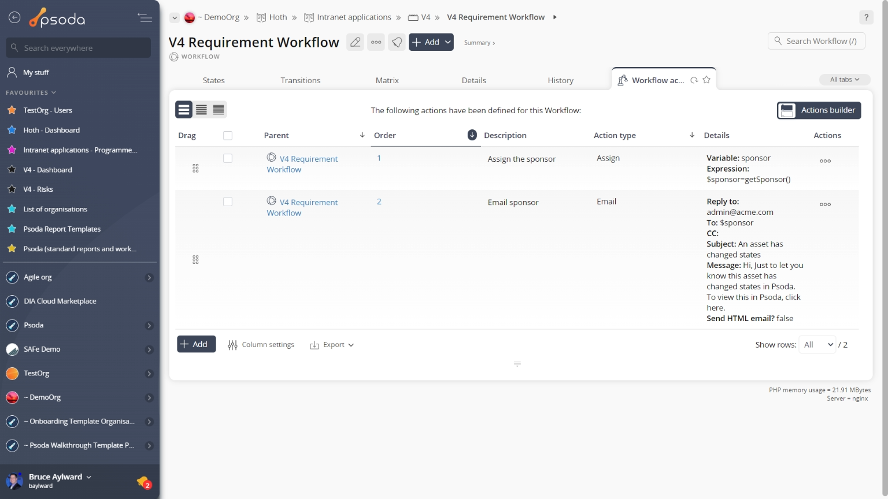Expand the SAFe Demo sidebar item
The image size is (888, 499).
149,350
